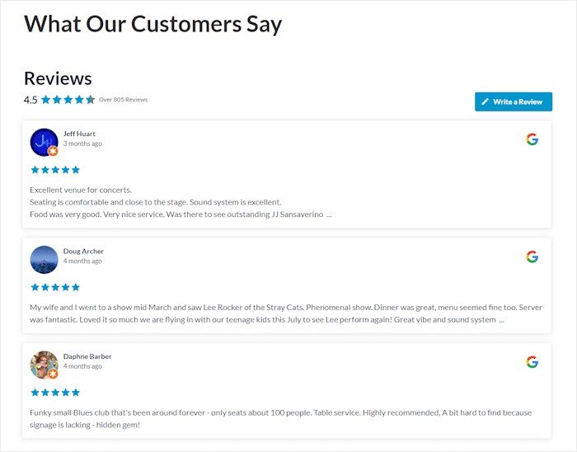Click the Daphne Barber reviewer name

click(87, 356)
